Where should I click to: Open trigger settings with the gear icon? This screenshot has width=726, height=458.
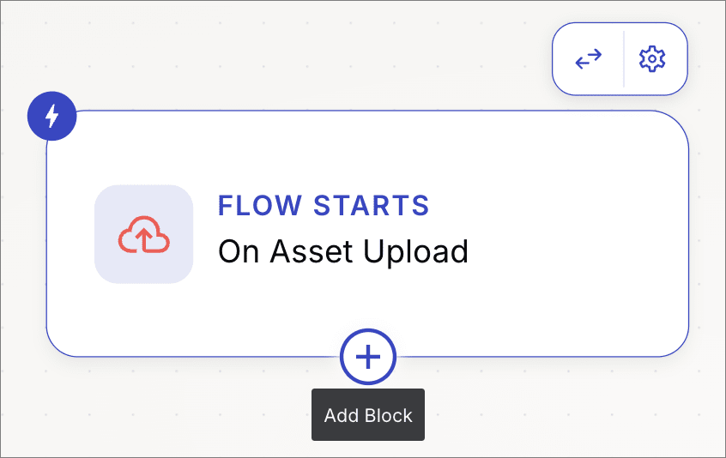coord(652,59)
